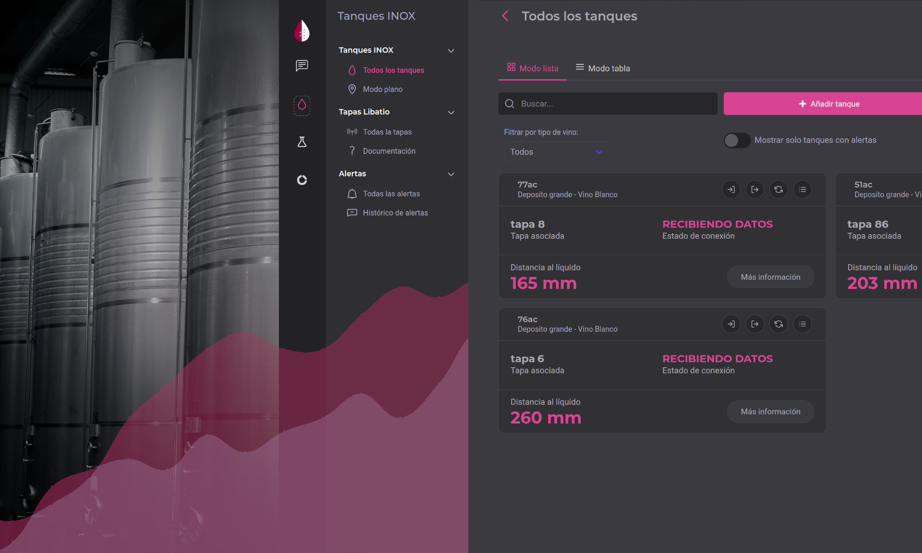Open Histórico de alertas menu item
922x553 pixels.
point(395,212)
